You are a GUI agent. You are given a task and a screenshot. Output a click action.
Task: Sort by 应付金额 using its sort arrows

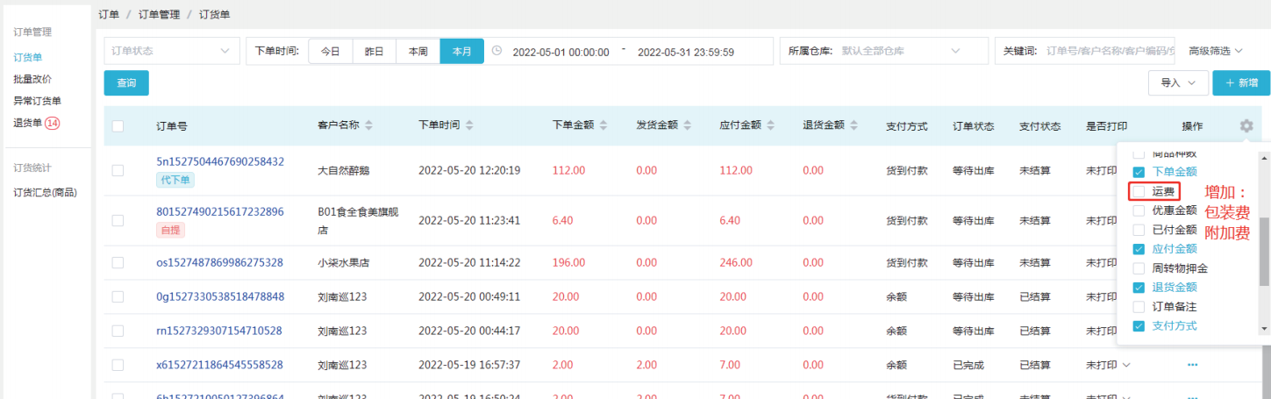pyautogui.click(x=771, y=126)
